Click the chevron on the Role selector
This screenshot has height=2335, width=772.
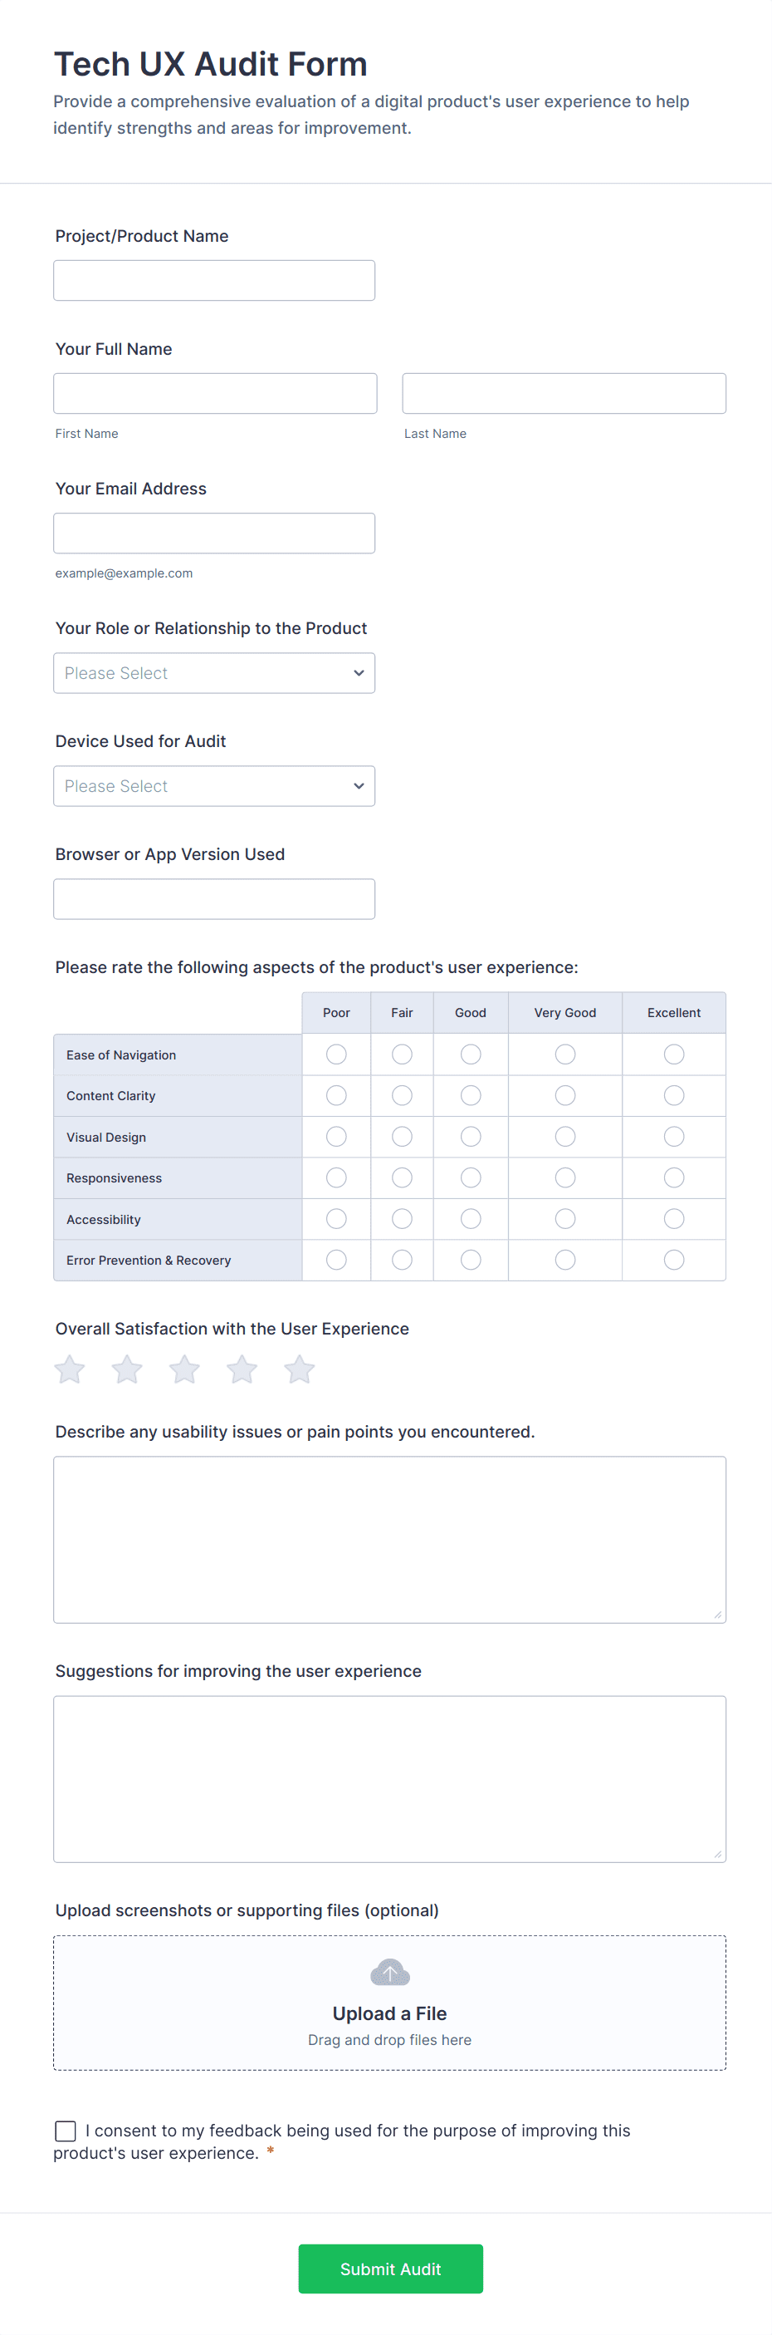click(x=359, y=672)
